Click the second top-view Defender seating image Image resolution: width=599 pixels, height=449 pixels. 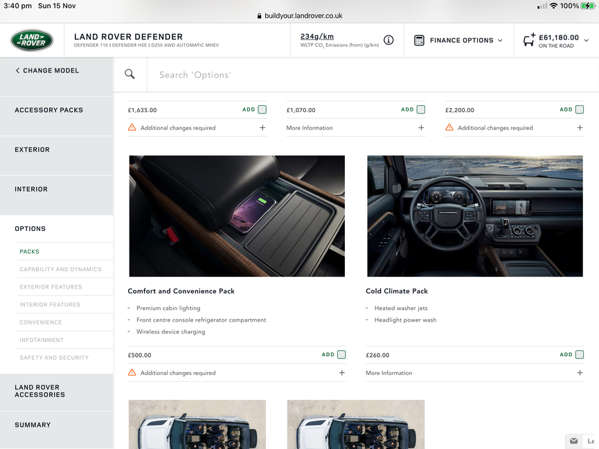356,424
